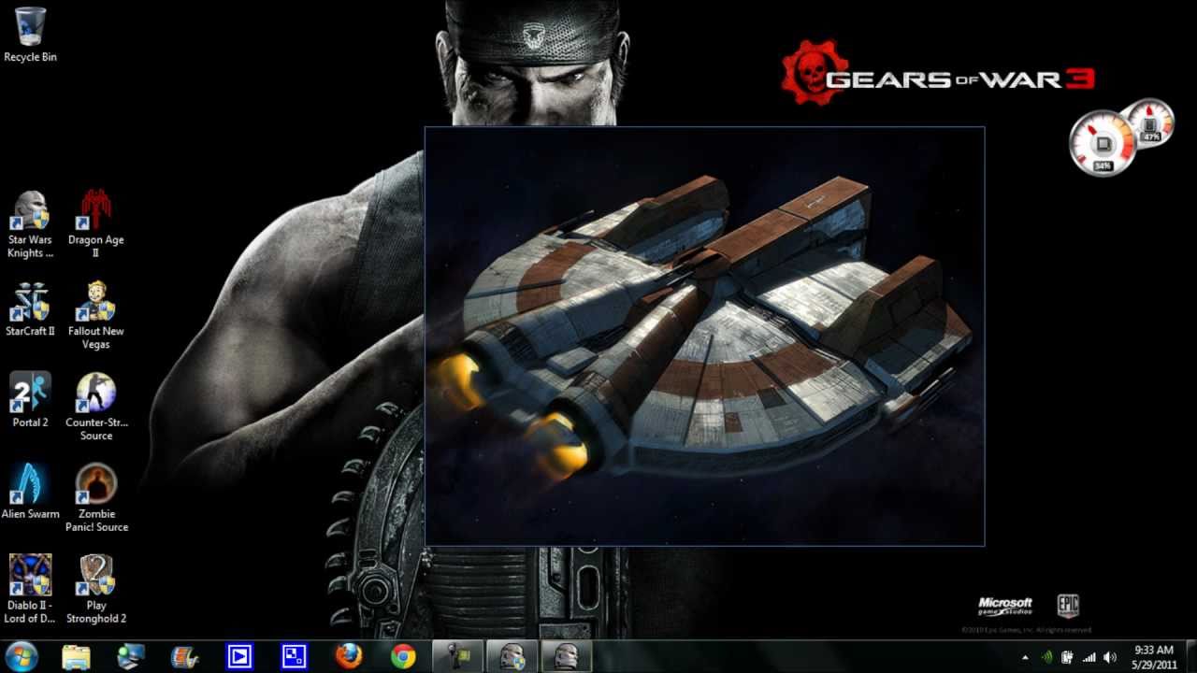Click the computer network taskbar icon
Image resolution: width=1197 pixels, height=673 pixels.
click(131, 656)
